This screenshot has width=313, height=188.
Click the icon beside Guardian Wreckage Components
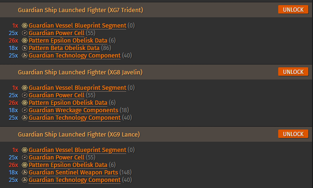coord(24,110)
